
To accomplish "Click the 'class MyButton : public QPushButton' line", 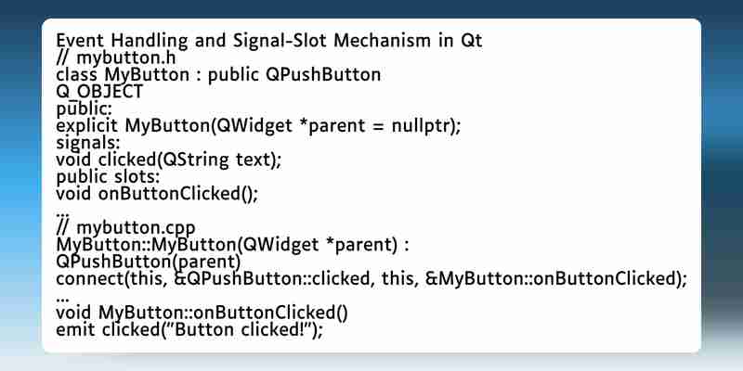I will click(x=218, y=75).
